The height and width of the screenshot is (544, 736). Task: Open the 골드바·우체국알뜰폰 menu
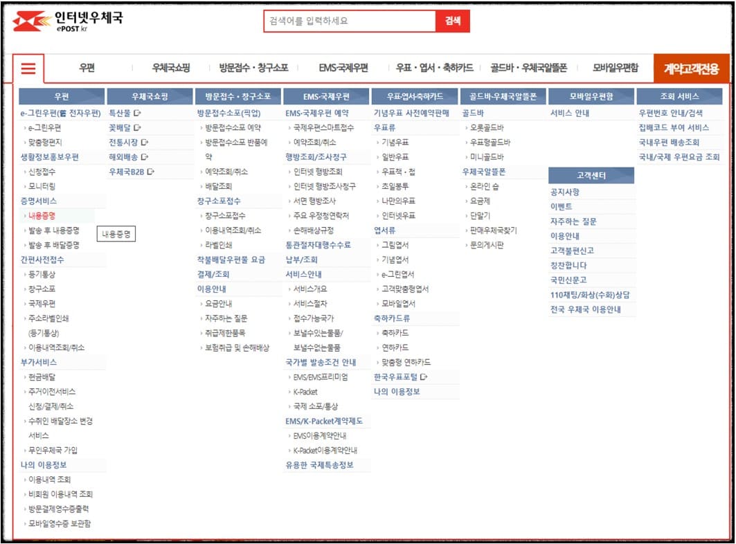(526, 69)
